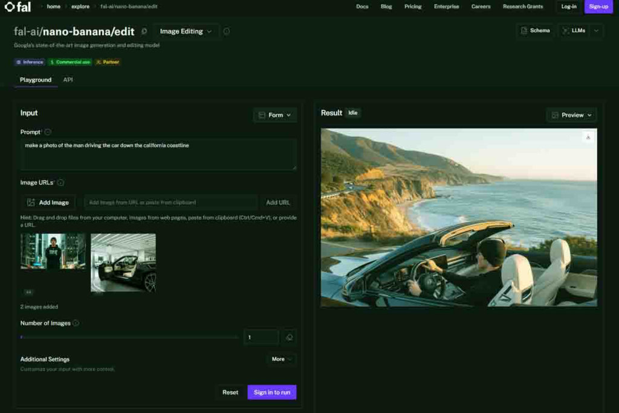Screen dimensions: 619x413
Task: Click the Add Image button
Action: (x=48, y=203)
